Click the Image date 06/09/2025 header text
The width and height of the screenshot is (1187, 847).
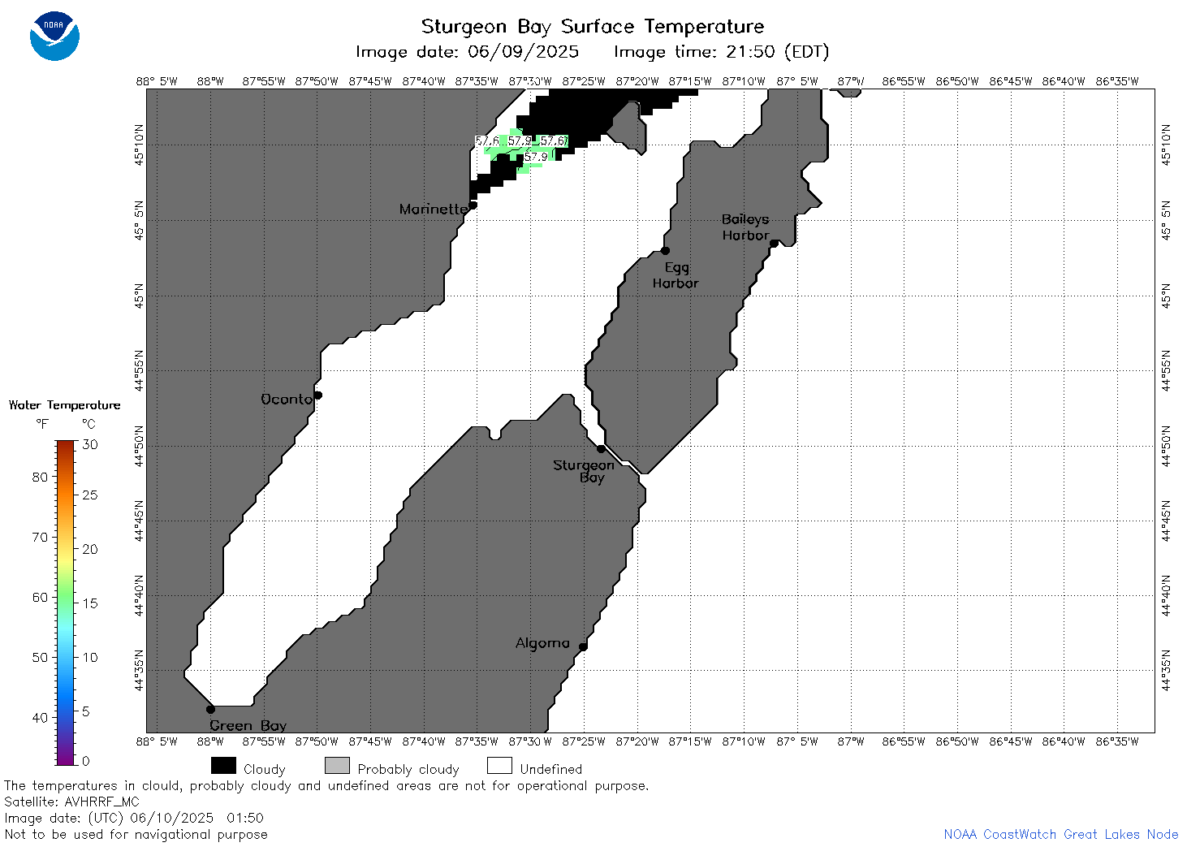point(468,52)
